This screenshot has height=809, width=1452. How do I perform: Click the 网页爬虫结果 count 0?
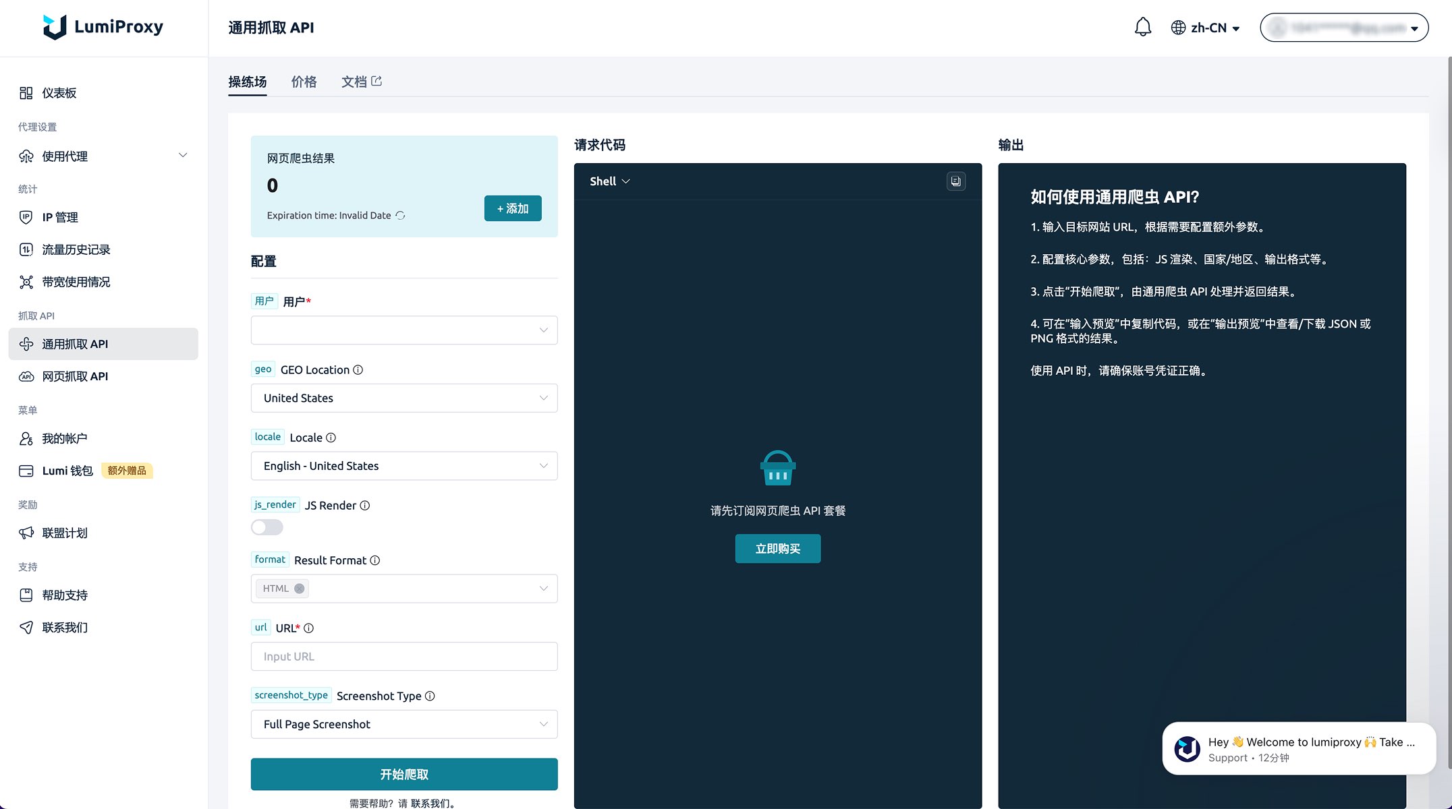(273, 185)
